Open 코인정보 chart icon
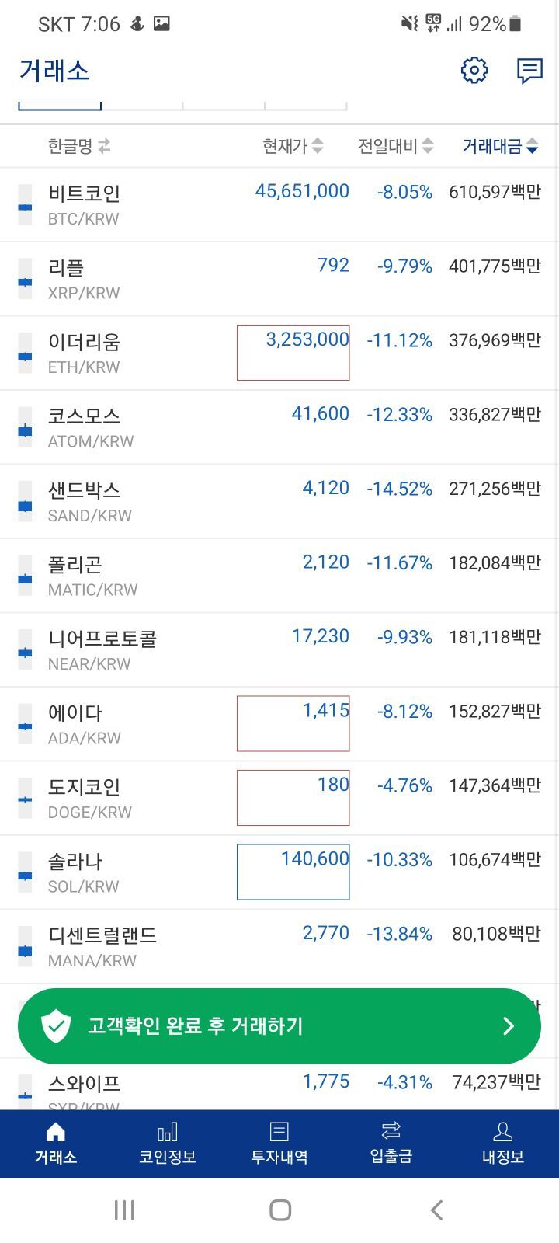Viewport: 559px width, 1243px height. coord(167,1132)
